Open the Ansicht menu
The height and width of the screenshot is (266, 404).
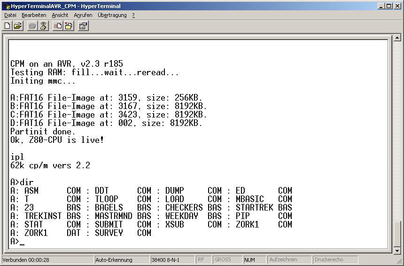tap(60, 15)
